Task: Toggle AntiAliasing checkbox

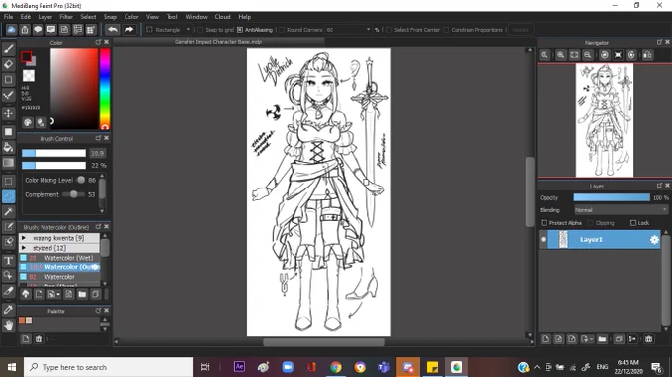Action: click(x=240, y=30)
